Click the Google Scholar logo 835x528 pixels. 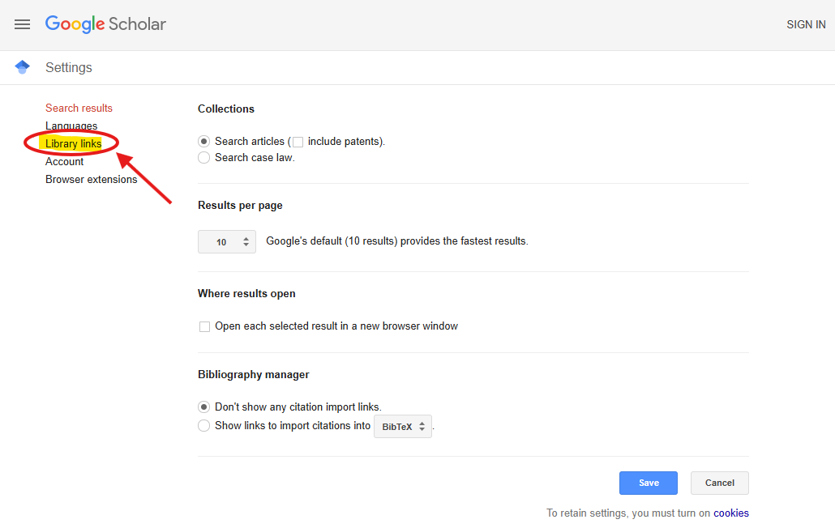coord(105,24)
